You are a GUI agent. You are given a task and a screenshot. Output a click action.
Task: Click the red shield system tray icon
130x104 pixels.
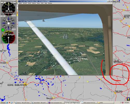tap(123, 103)
